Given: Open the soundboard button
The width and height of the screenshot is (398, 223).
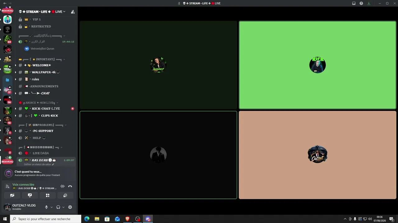Looking at the screenshot, I should 65,195.
